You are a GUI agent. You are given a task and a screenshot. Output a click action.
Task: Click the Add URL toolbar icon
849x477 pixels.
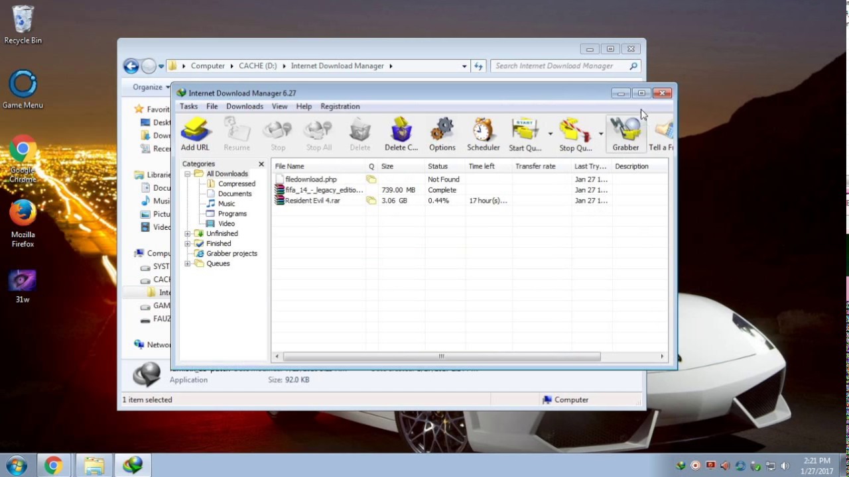(195, 135)
